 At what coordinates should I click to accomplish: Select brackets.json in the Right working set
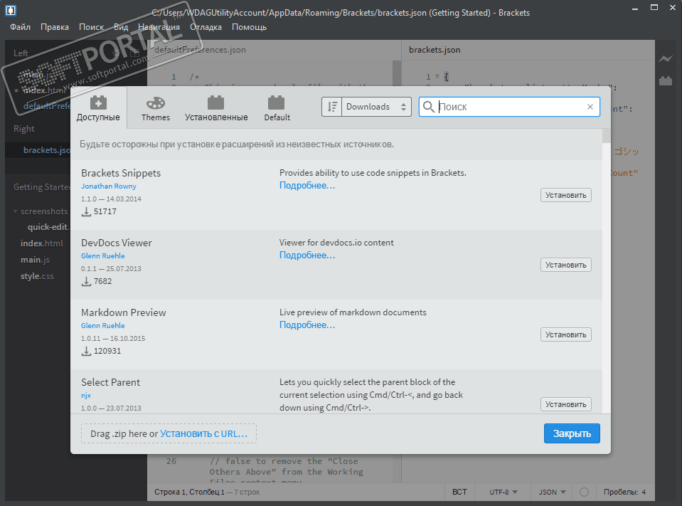click(x=38, y=150)
